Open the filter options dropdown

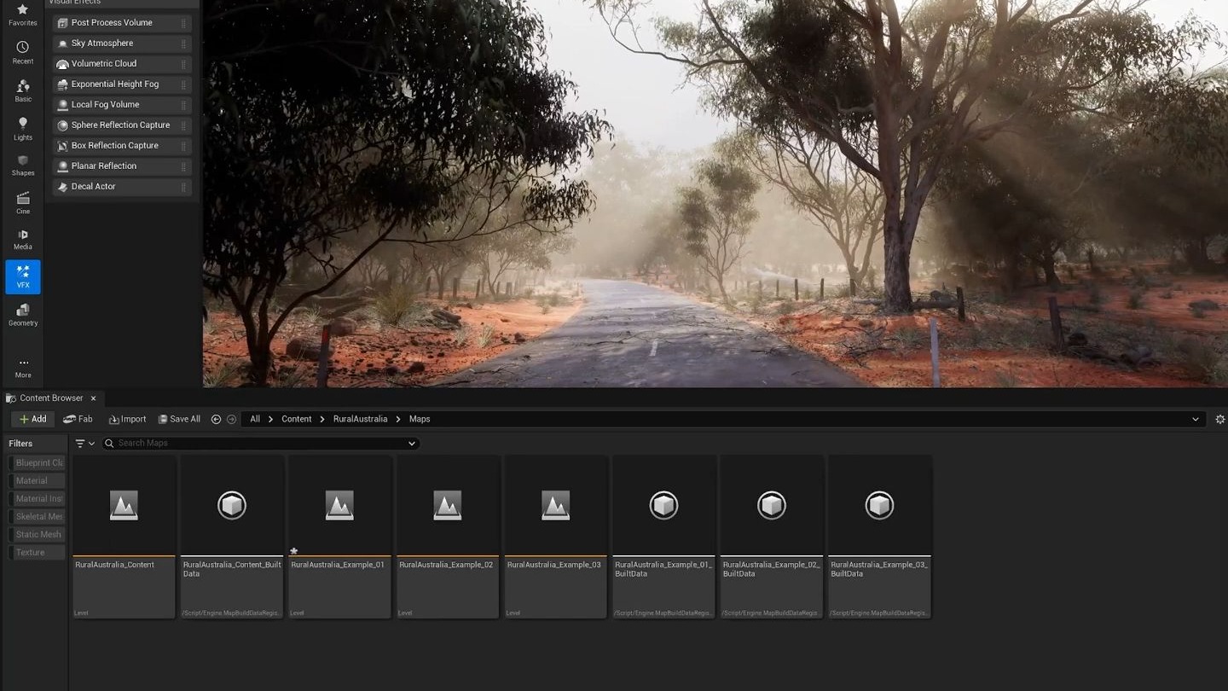(x=85, y=444)
